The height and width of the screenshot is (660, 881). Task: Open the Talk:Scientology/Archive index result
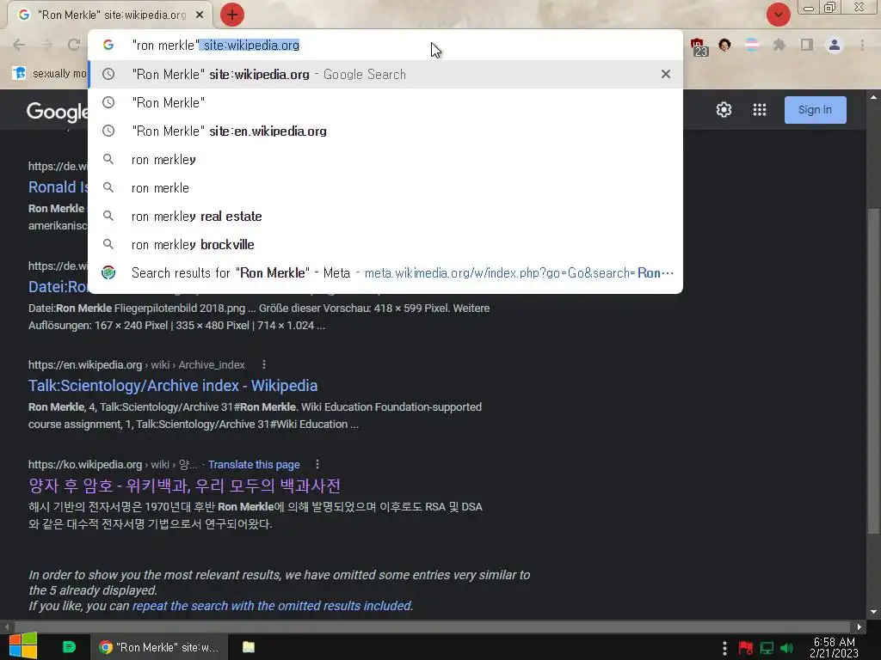click(x=172, y=386)
